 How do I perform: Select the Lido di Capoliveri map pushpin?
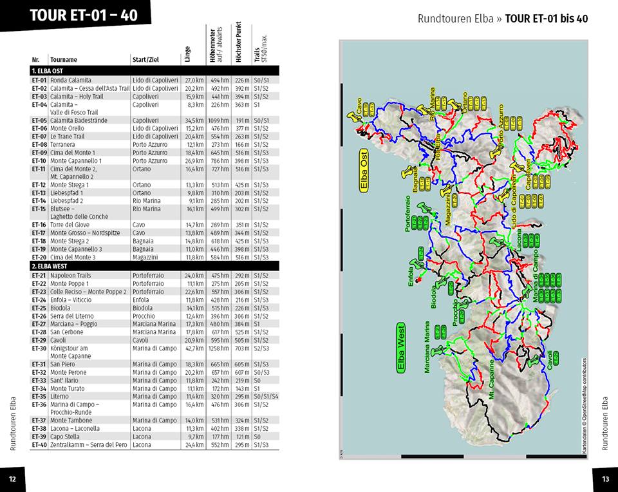point(504,194)
